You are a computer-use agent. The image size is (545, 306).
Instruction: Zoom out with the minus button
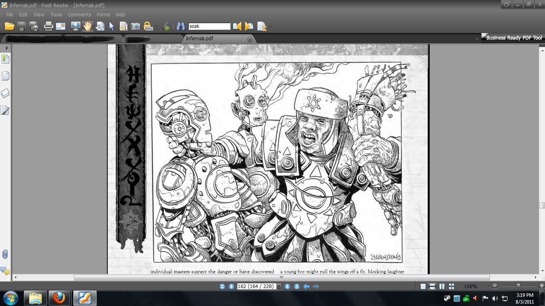coord(495,286)
